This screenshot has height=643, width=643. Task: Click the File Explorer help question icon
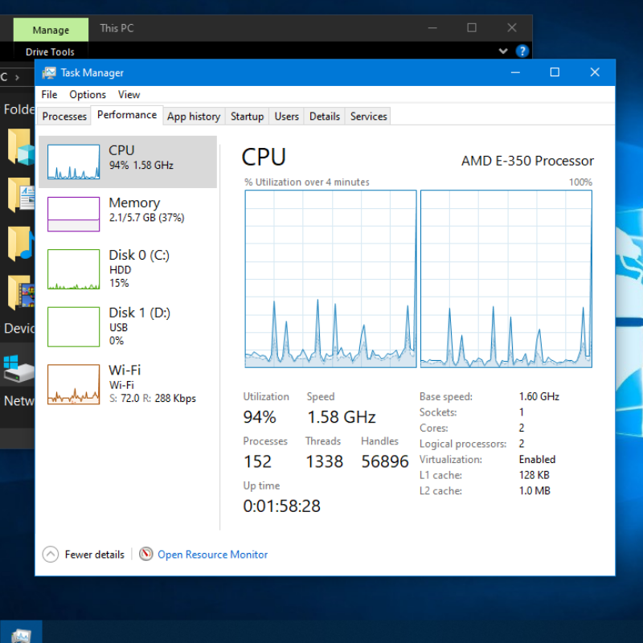pyautogui.click(x=522, y=51)
